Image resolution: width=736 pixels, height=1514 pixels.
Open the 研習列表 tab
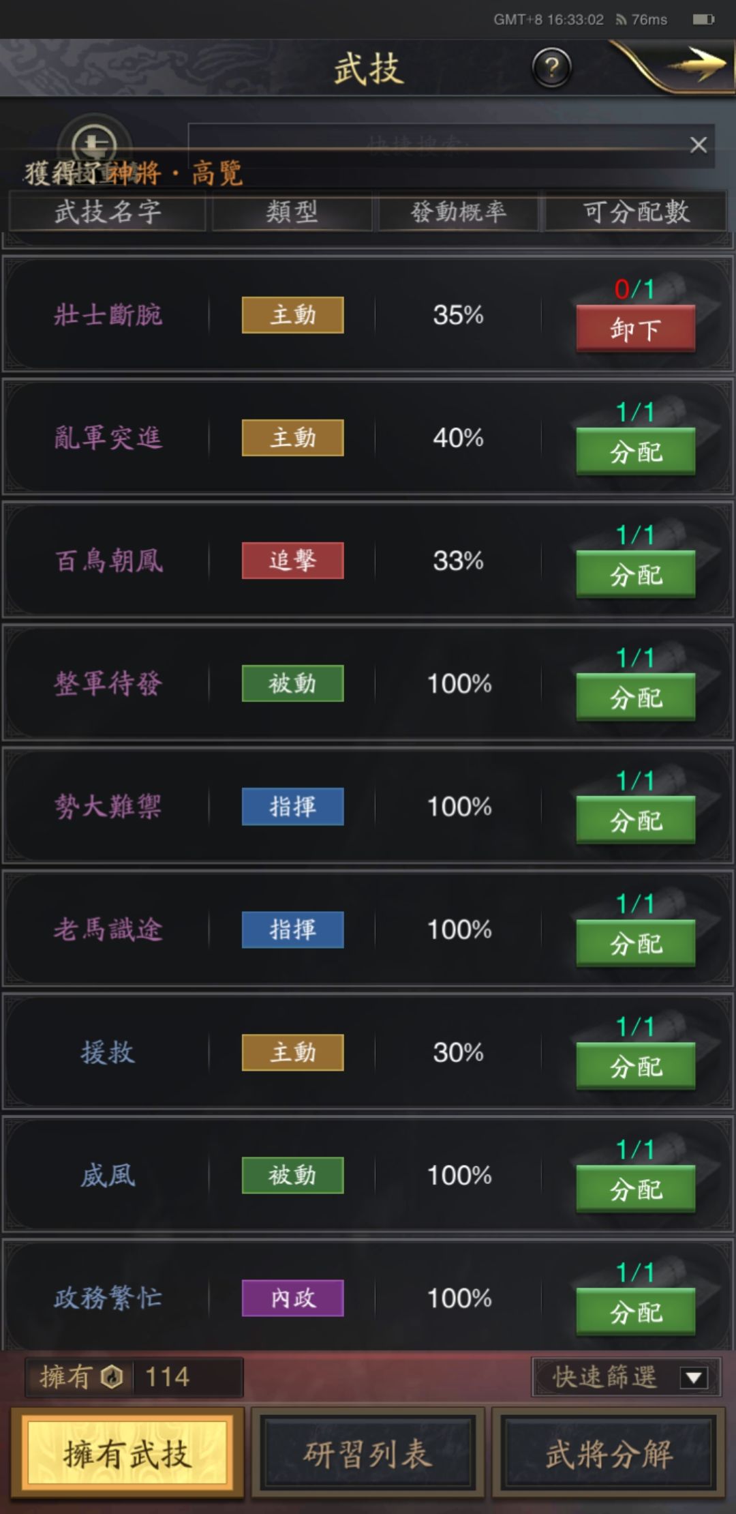pos(368,1454)
